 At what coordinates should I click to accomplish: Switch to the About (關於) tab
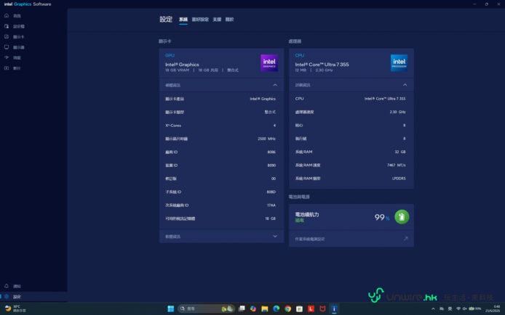click(x=229, y=20)
